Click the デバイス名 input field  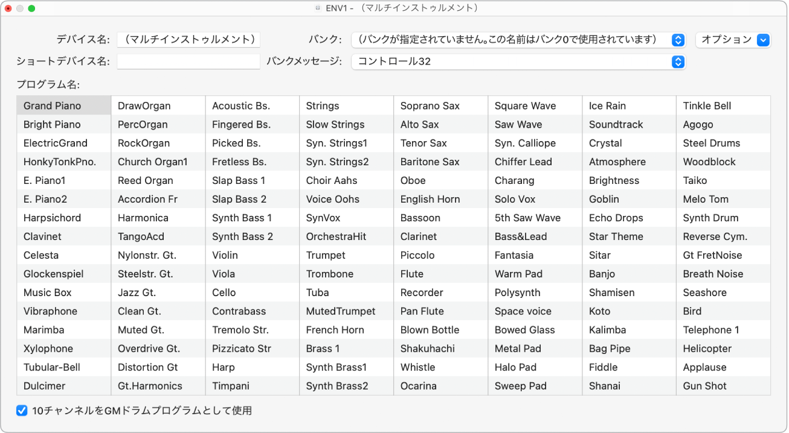[x=188, y=40]
